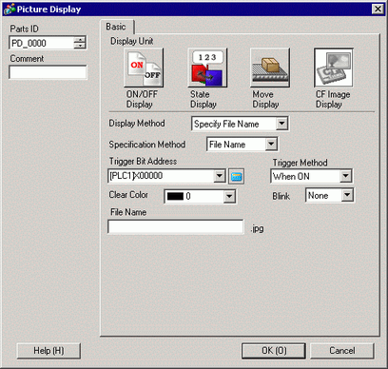388x369 pixels.
Task: Expand the Specification Method combo box
Action: (x=271, y=145)
